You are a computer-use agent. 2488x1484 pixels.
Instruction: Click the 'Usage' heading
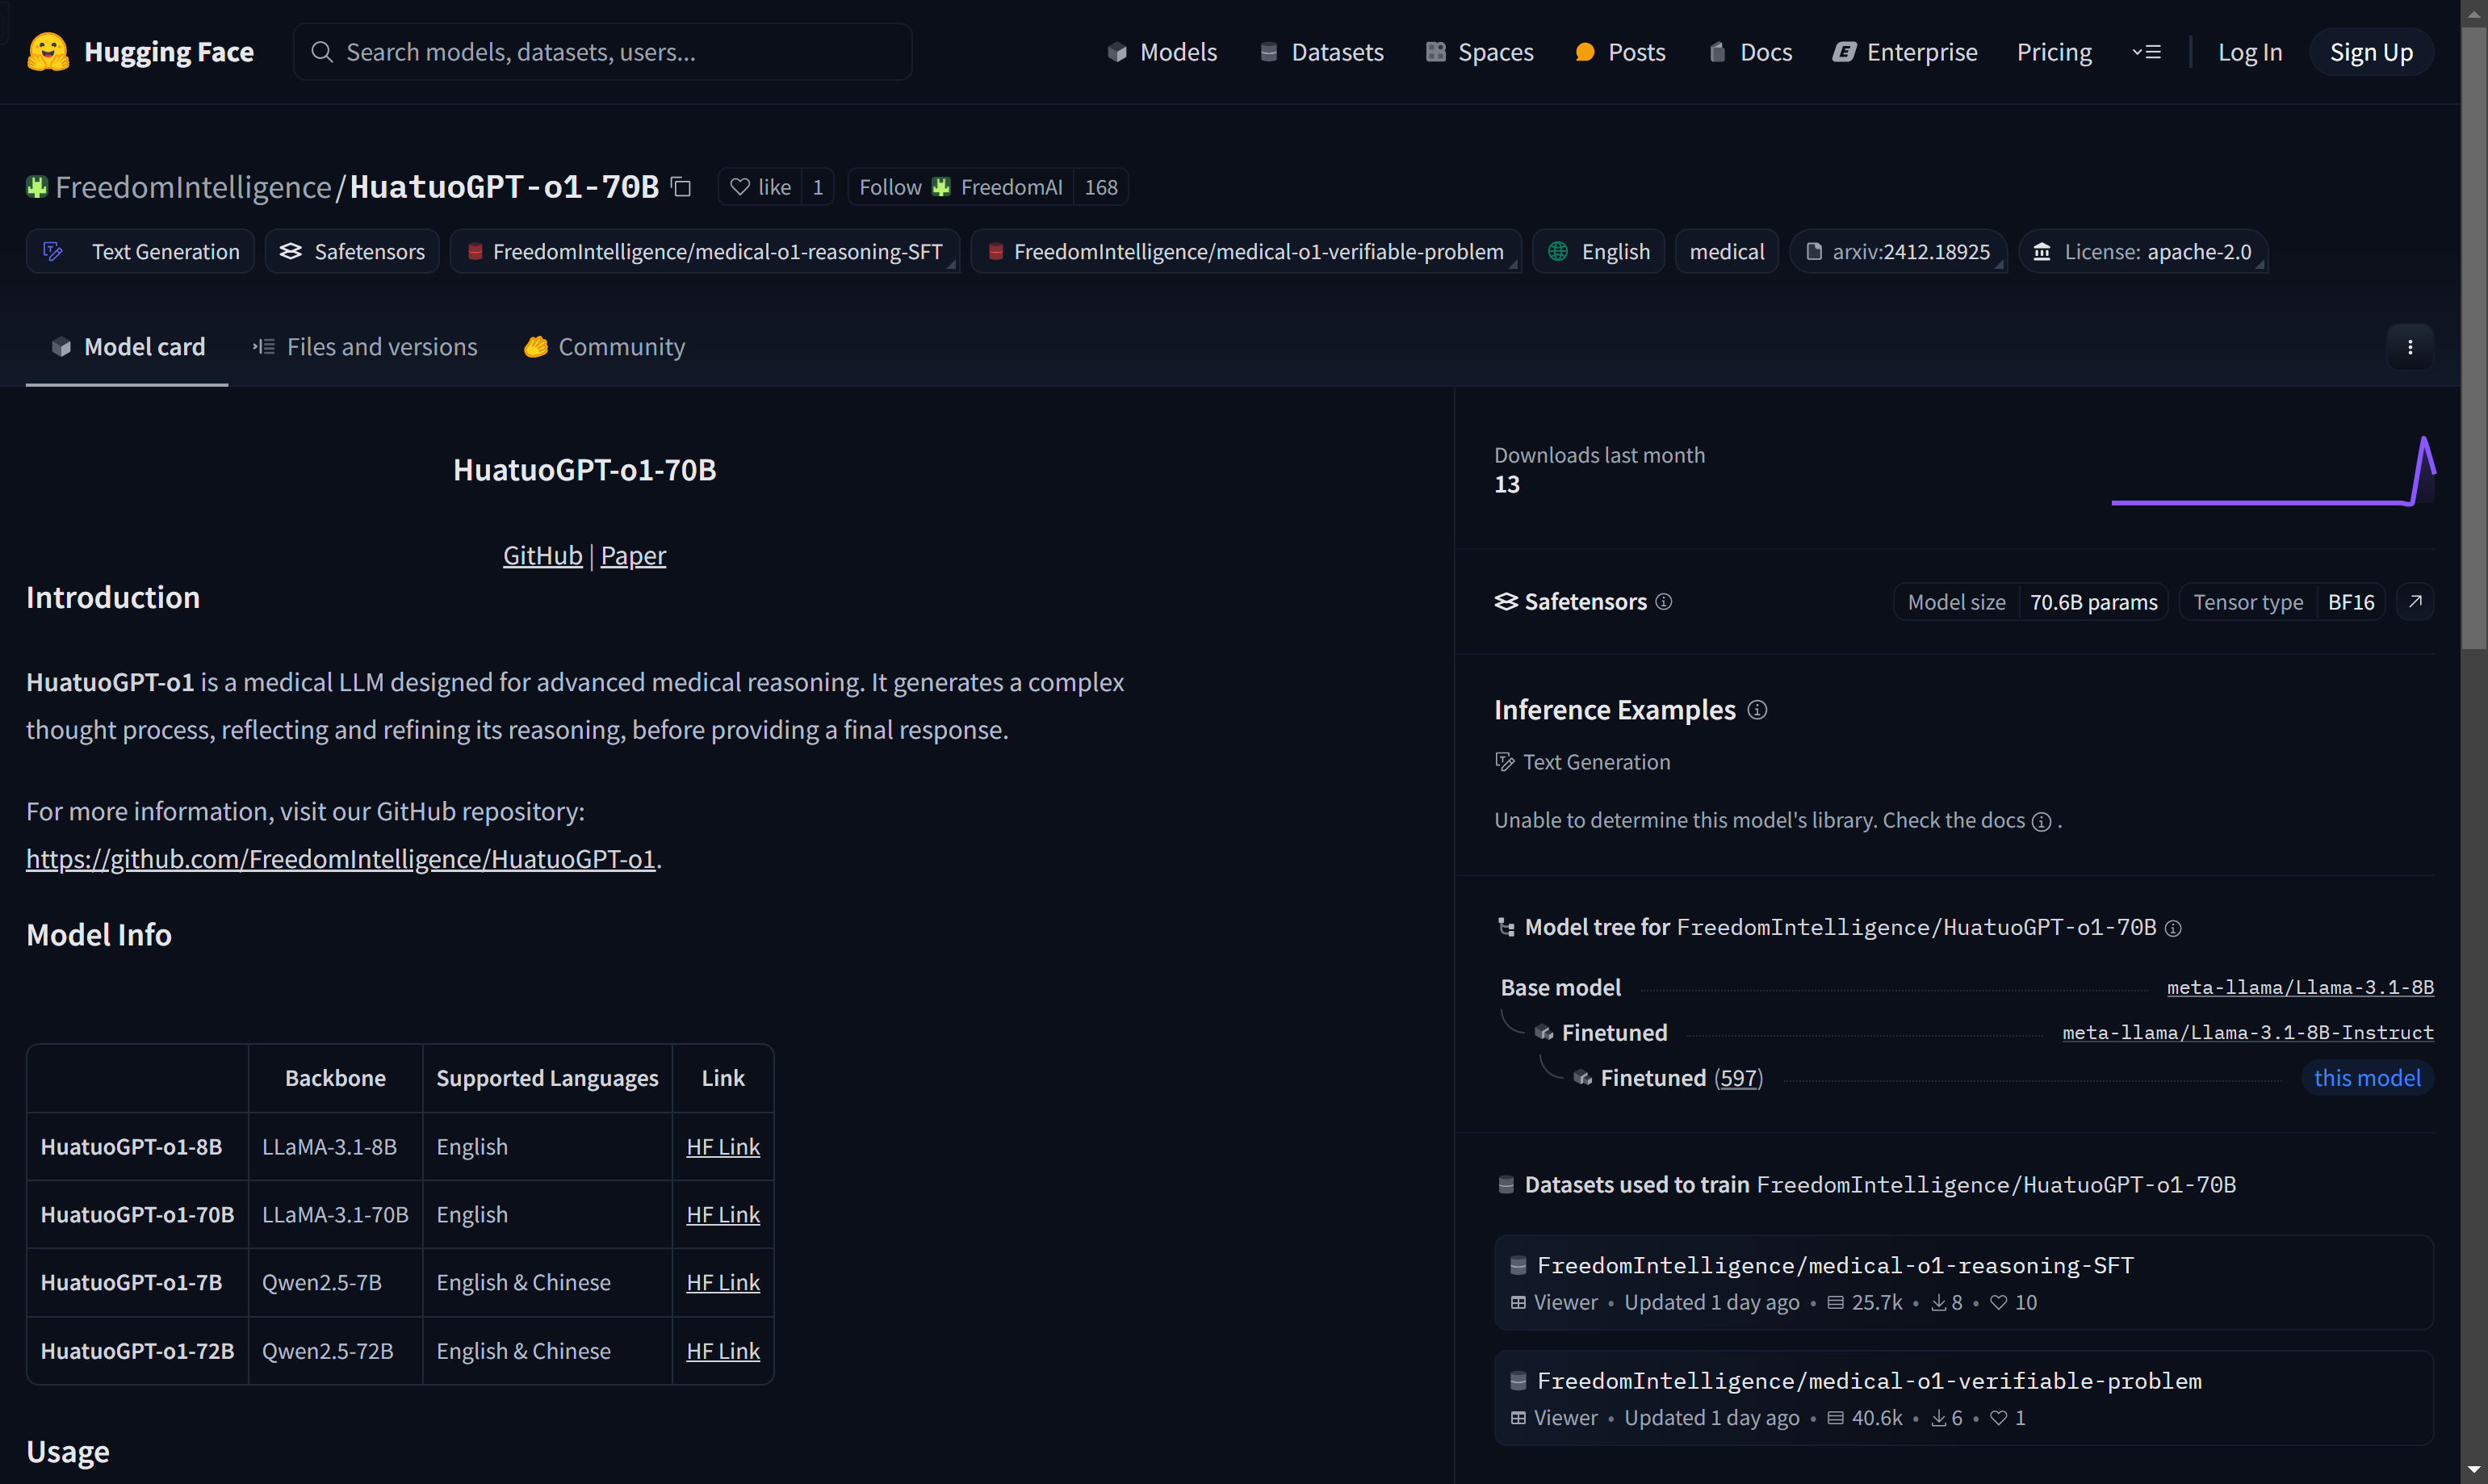(x=68, y=1452)
